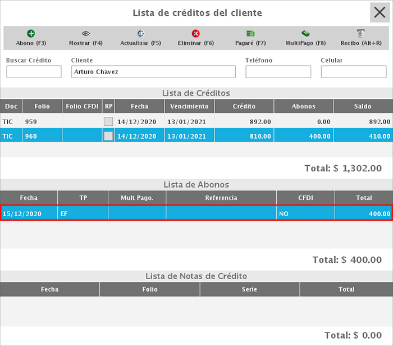Focus the Cliente field with Arturo Chavez

pyautogui.click(x=153, y=72)
